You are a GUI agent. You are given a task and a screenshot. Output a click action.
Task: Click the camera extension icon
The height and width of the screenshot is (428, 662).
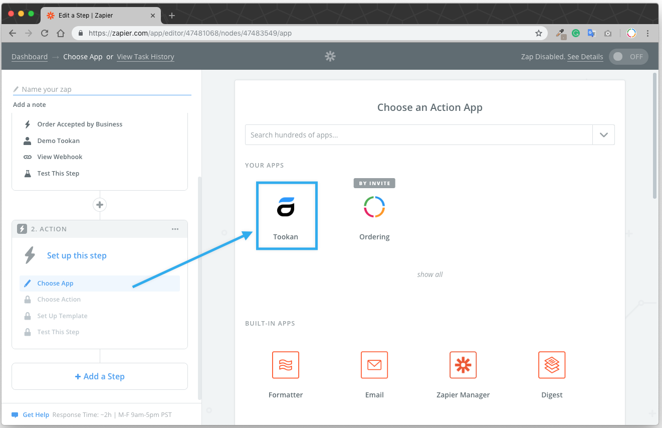(x=608, y=33)
